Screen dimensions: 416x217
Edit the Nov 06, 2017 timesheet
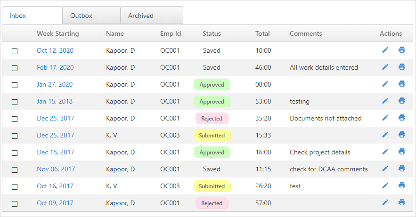(385, 169)
